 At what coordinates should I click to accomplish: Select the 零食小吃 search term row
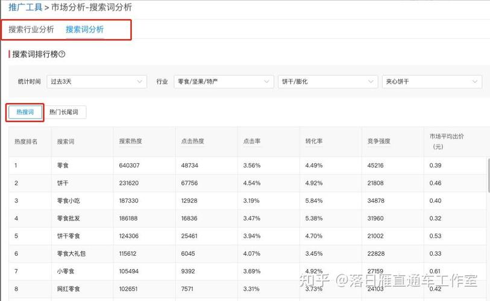pos(247,201)
